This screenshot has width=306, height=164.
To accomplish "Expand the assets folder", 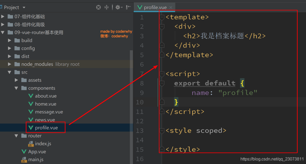I will (x=16, y=80).
